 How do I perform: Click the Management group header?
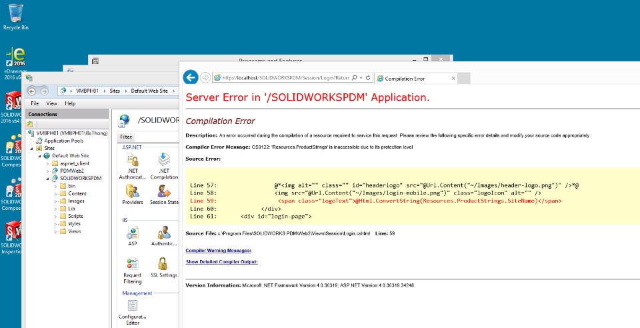137,293
